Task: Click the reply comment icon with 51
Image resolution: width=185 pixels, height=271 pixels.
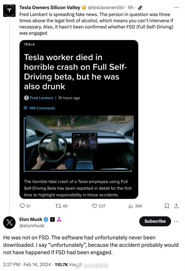Action: [x=22, y=206]
